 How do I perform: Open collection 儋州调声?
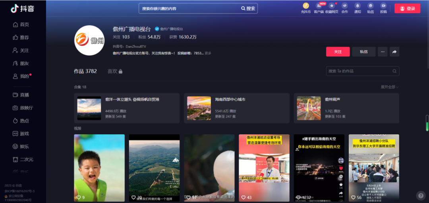346,108
